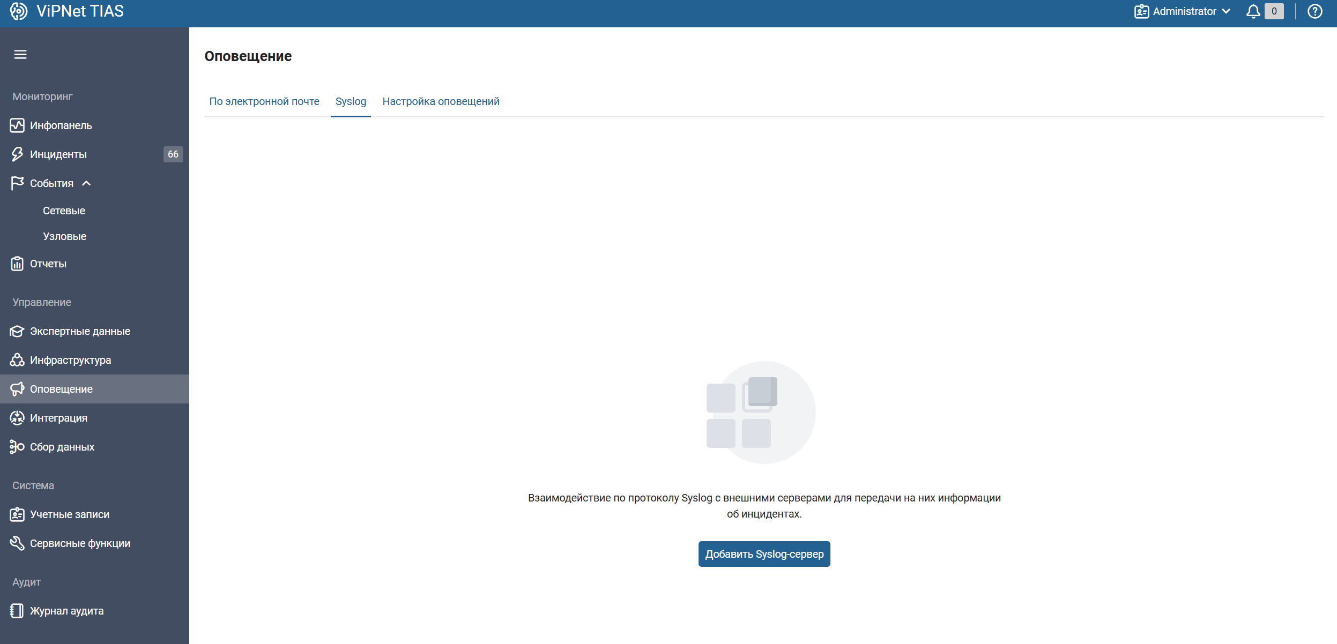Open the Настройка оповещений tab
The width and height of the screenshot is (1337, 644).
pos(441,101)
